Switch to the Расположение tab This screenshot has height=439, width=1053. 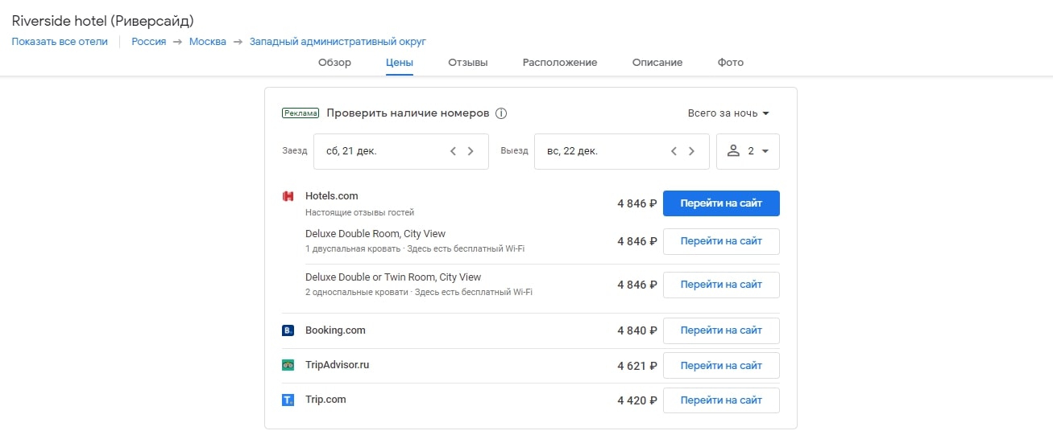[560, 63]
